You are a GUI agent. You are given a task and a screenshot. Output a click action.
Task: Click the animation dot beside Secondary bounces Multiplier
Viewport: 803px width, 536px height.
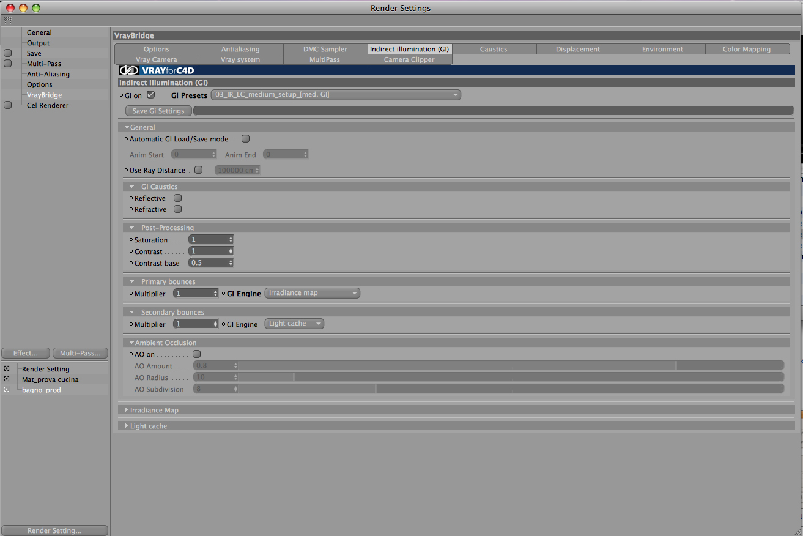point(131,324)
